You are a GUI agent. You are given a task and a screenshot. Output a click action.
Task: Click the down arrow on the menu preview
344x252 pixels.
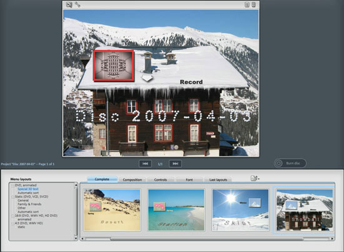click(x=147, y=78)
